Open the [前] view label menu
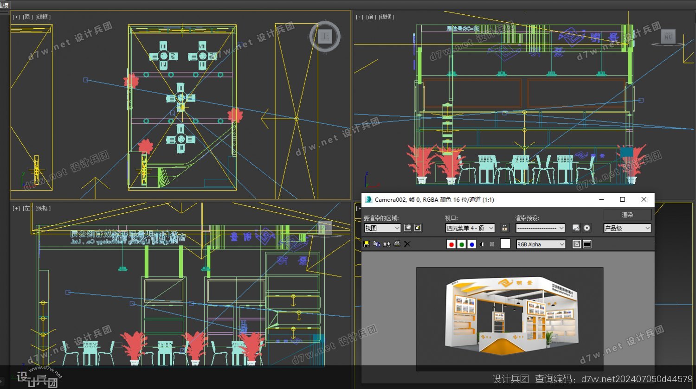 (x=371, y=17)
